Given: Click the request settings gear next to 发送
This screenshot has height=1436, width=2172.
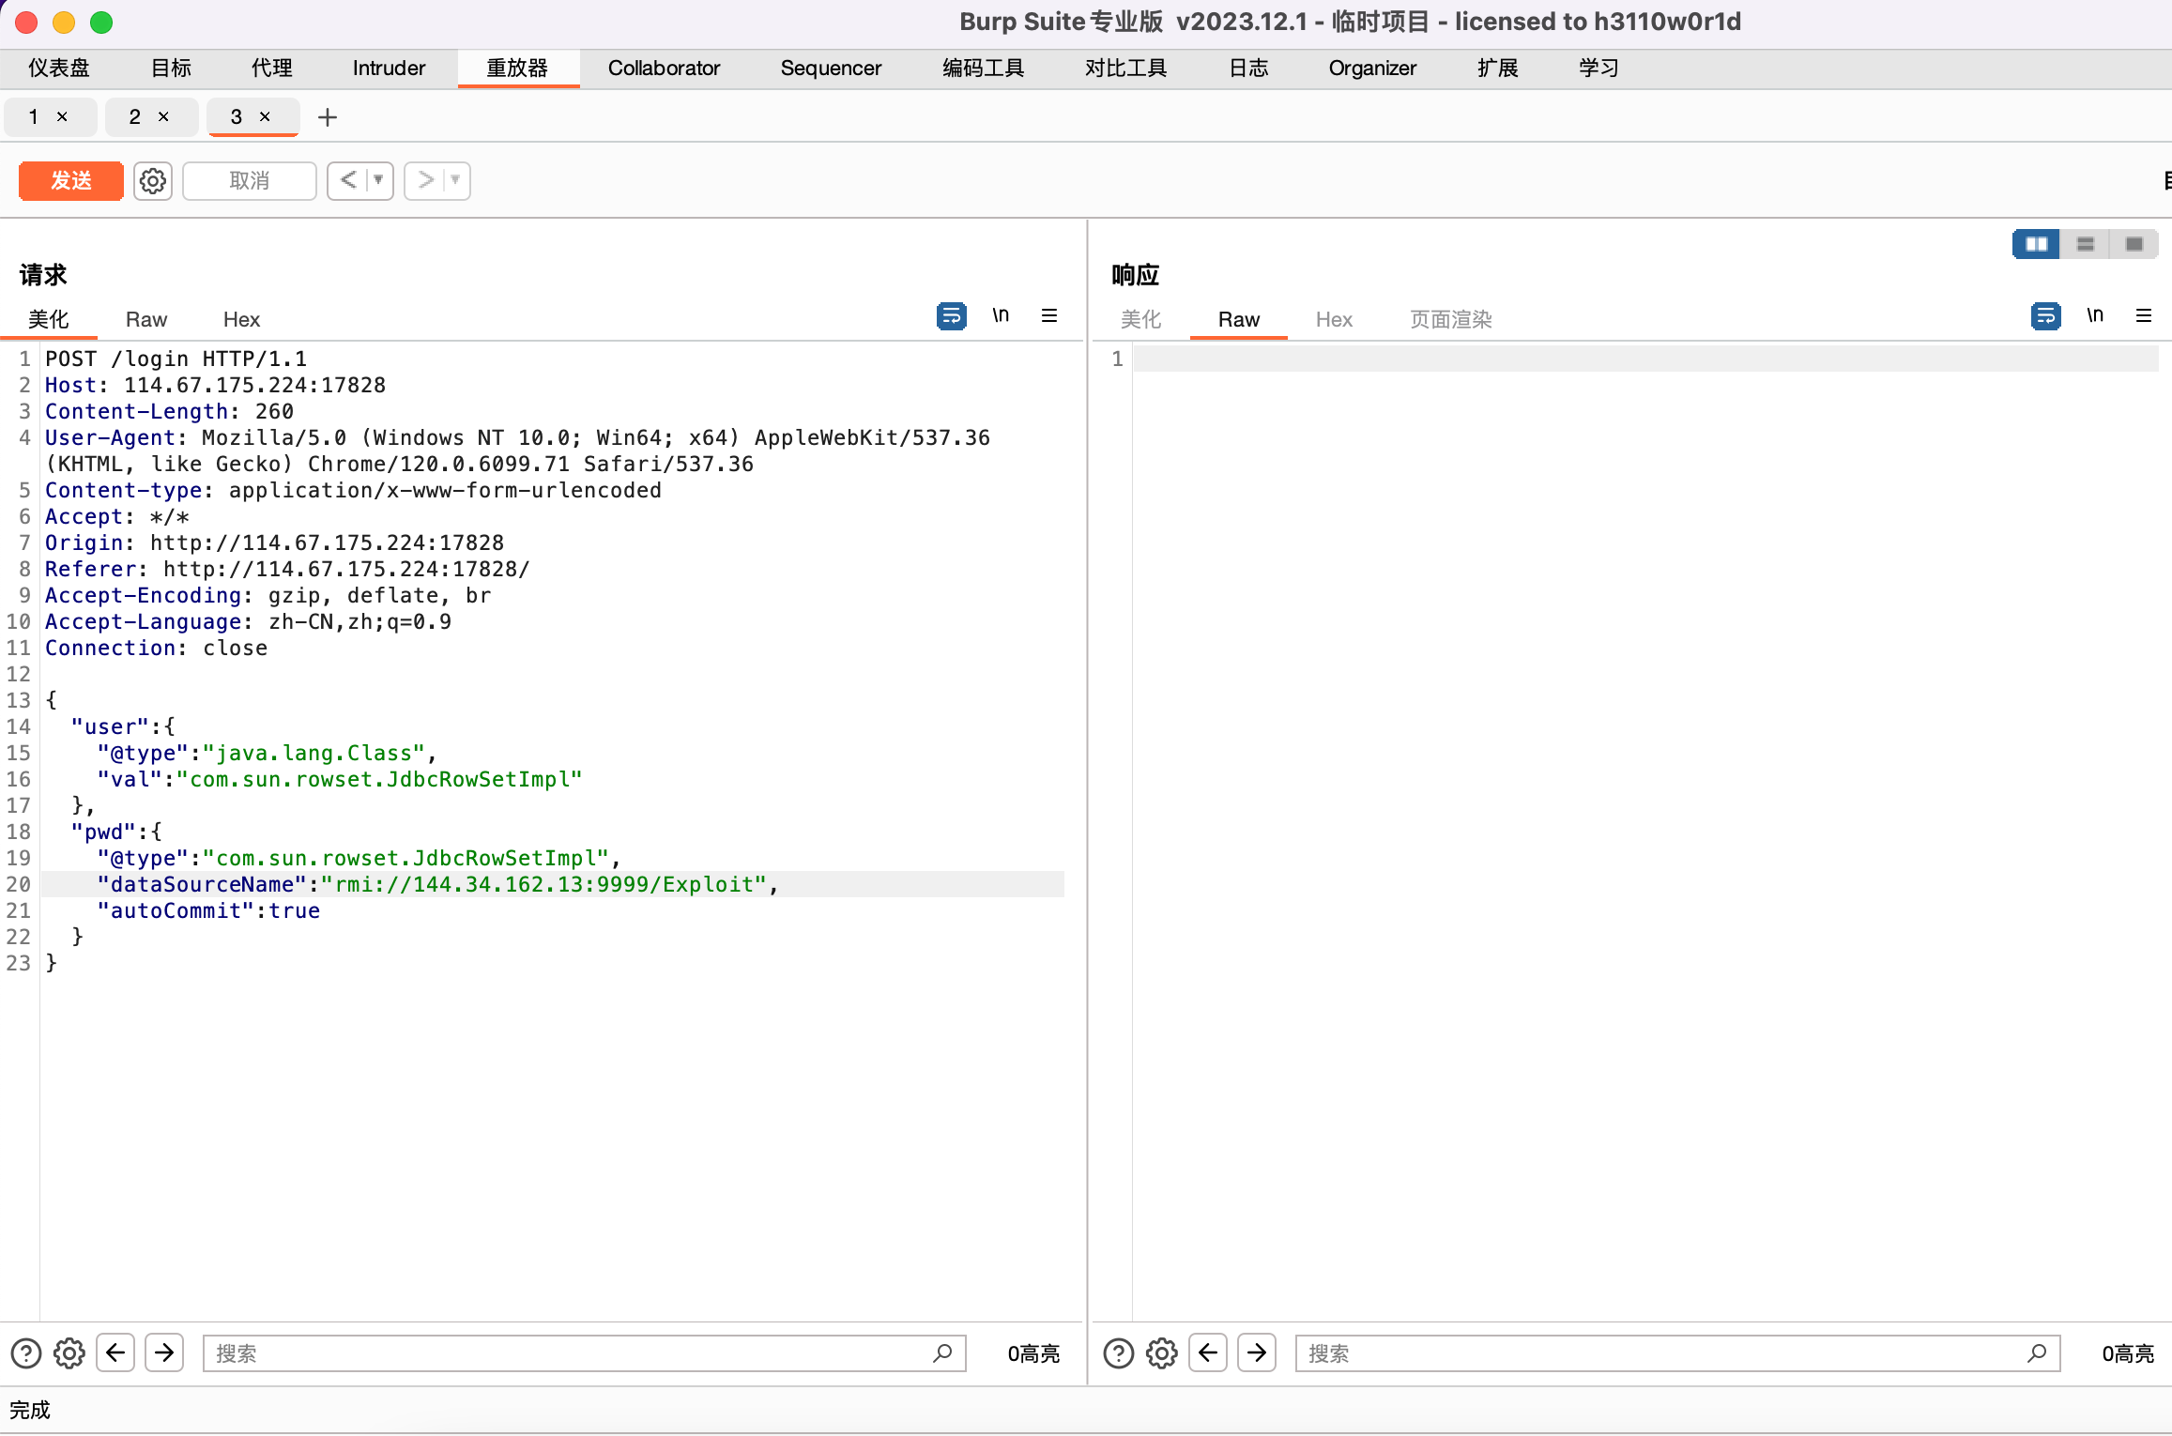Looking at the screenshot, I should pos(152,180).
